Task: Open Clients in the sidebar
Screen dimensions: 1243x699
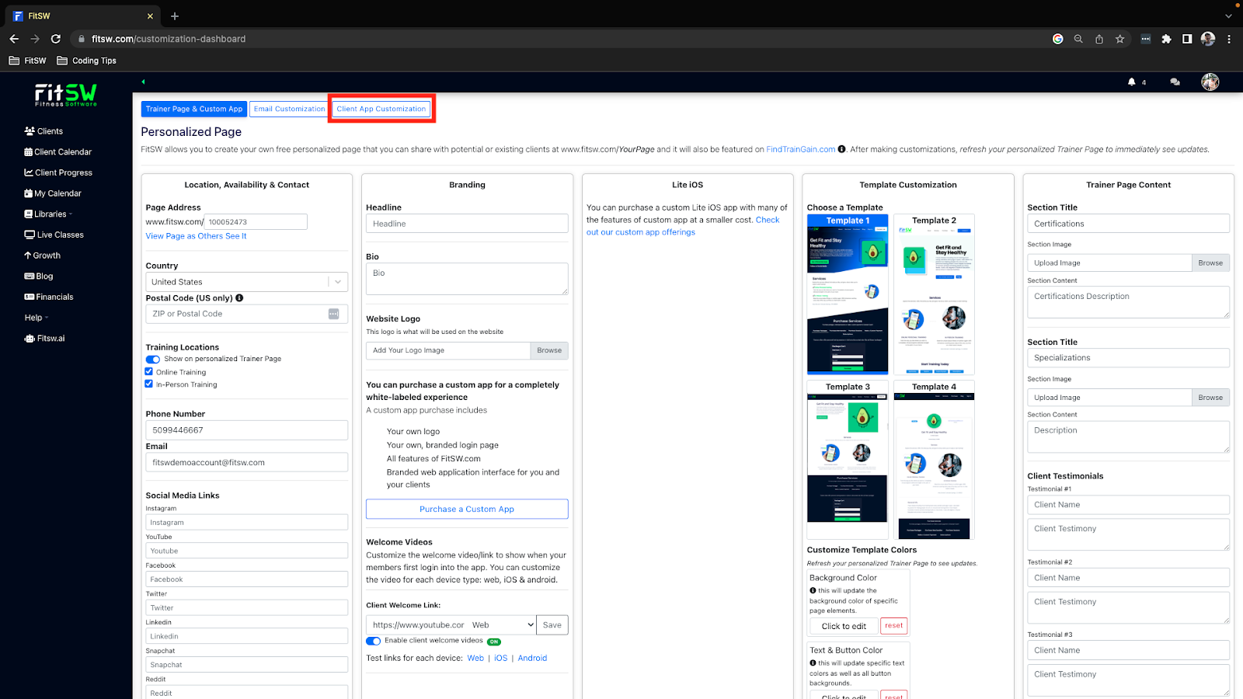Action: (x=44, y=131)
